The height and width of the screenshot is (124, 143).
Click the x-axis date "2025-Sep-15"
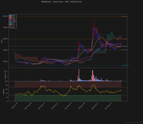(x=41, y=106)
